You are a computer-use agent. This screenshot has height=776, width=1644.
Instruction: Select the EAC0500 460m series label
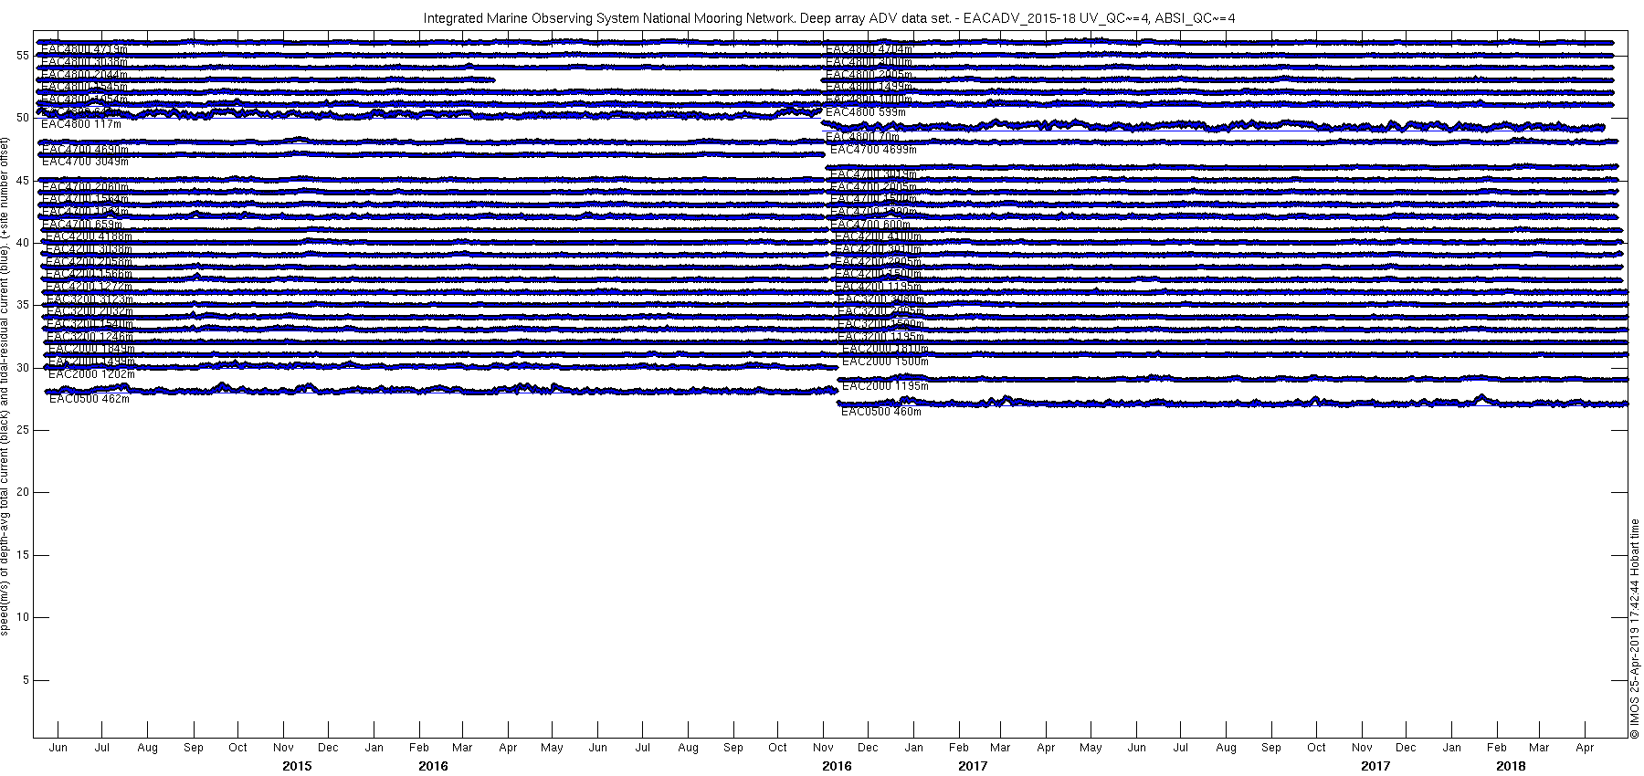(x=880, y=412)
